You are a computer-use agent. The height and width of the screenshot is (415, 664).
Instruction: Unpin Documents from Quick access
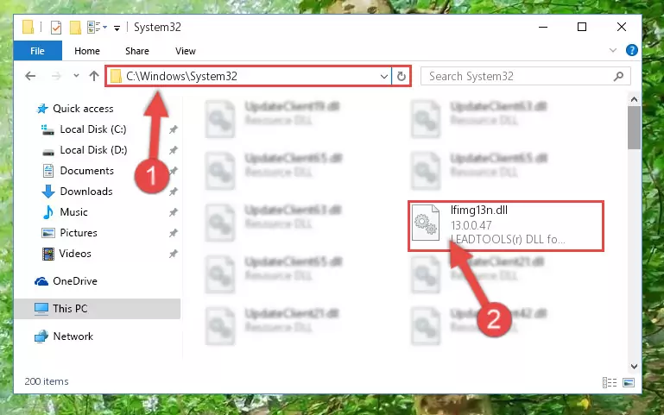tap(174, 171)
